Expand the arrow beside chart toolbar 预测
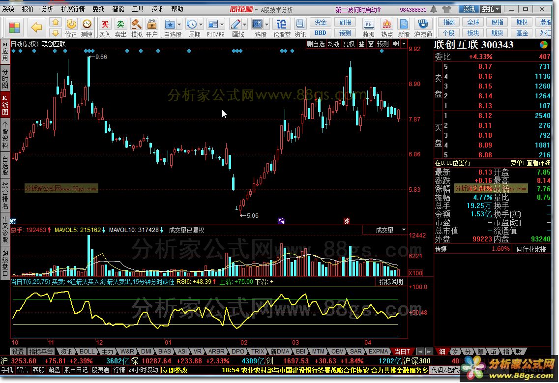 404,44
